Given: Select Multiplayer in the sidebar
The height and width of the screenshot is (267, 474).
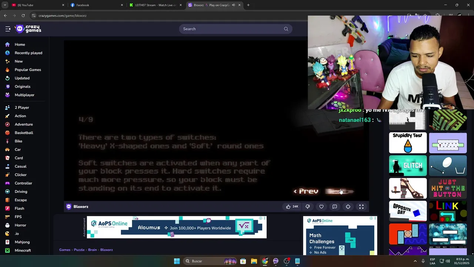Looking at the screenshot, I should 24,95.
